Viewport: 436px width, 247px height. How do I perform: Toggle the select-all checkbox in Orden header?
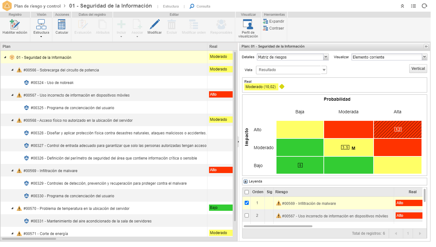247,192
